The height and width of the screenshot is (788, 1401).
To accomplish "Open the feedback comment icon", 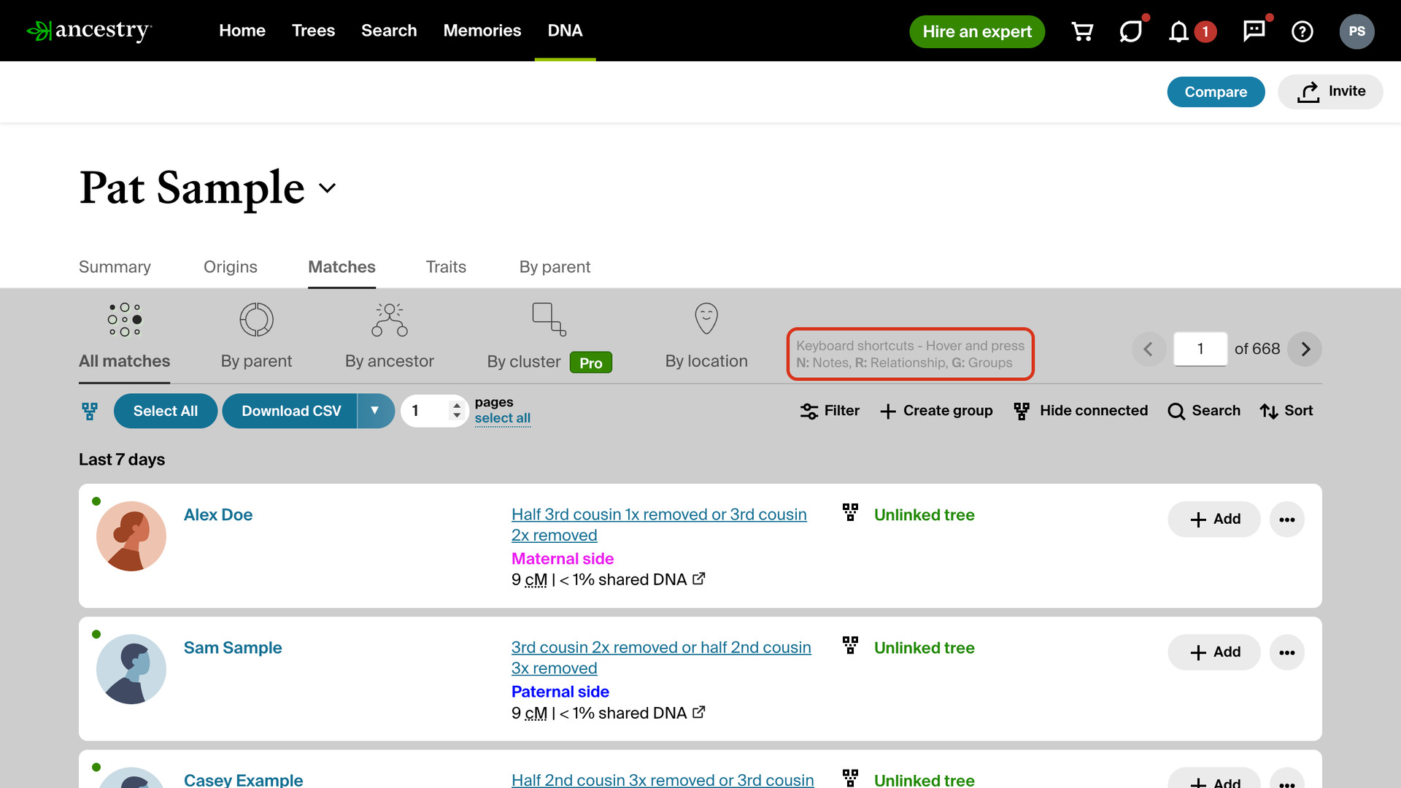I will (x=1254, y=31).
